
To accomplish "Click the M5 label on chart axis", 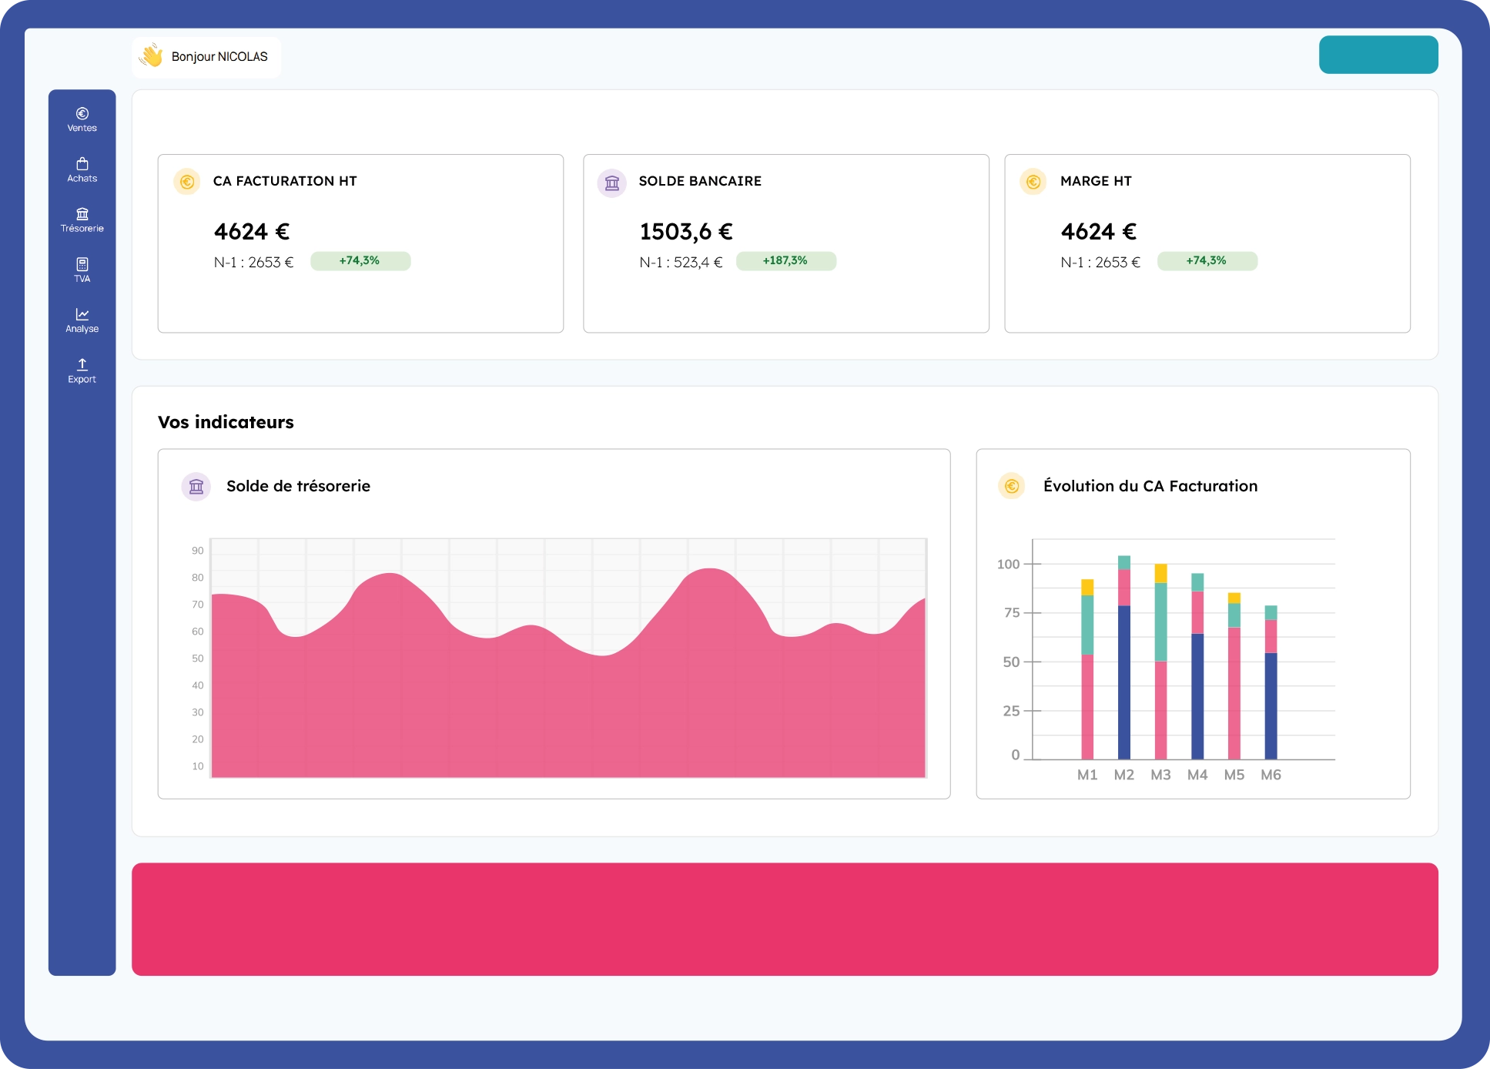I will pyautogui.click(x=1234, y=775).
